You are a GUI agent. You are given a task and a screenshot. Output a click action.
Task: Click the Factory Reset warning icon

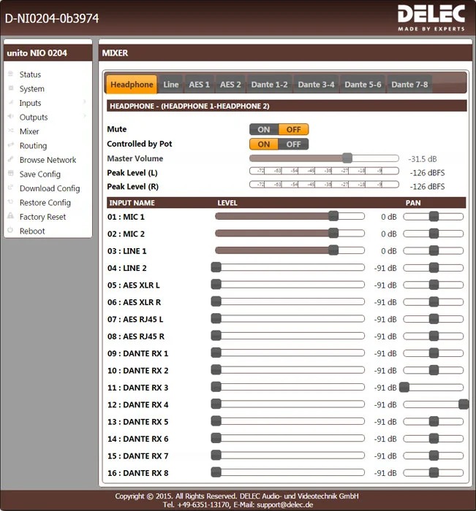(x=10, y=216)
